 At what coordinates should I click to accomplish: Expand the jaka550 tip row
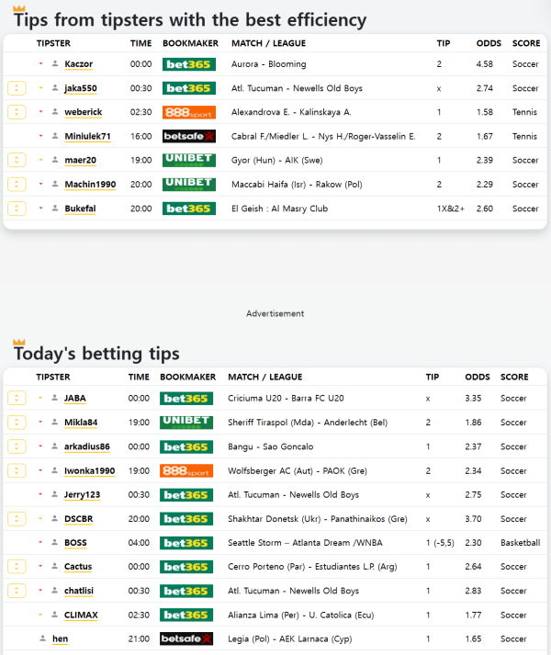pyautogui.click(x=17, y=88)
